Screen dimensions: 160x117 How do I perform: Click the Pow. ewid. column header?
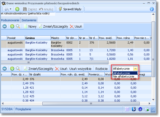pos(107,38)
